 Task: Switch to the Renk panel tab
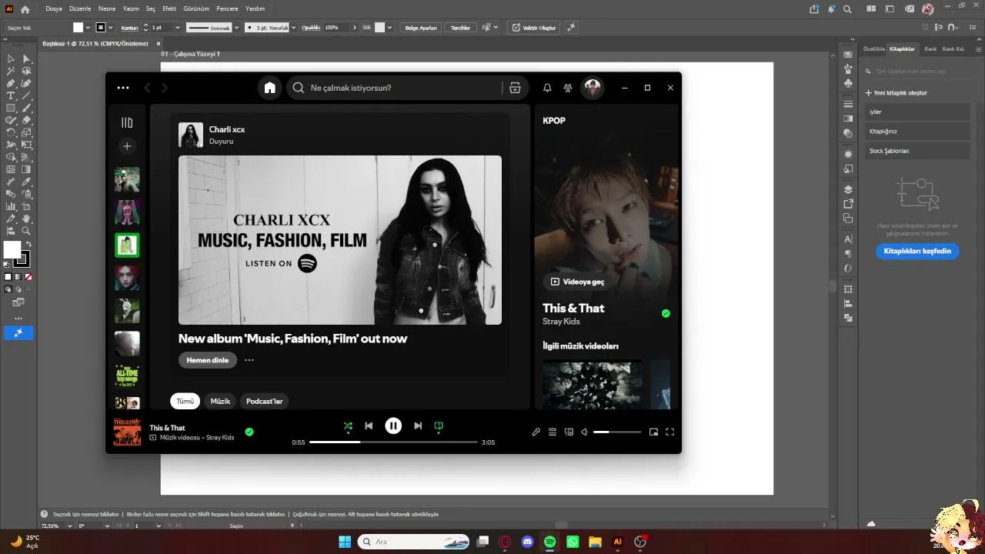tap(930, 48)
